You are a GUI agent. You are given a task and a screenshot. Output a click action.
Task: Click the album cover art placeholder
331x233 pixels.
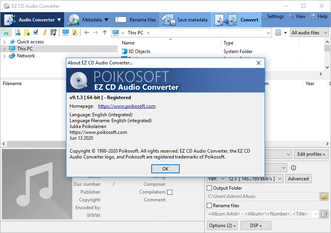(x=37, y=184)
